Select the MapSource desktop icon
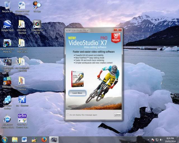This screenshot has height=143, width=179. point(7,82)
